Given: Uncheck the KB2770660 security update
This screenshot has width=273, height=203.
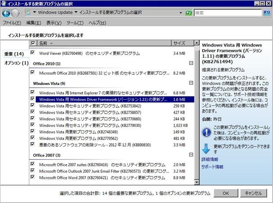Looking at the screenshot, I should click(32, 118).
